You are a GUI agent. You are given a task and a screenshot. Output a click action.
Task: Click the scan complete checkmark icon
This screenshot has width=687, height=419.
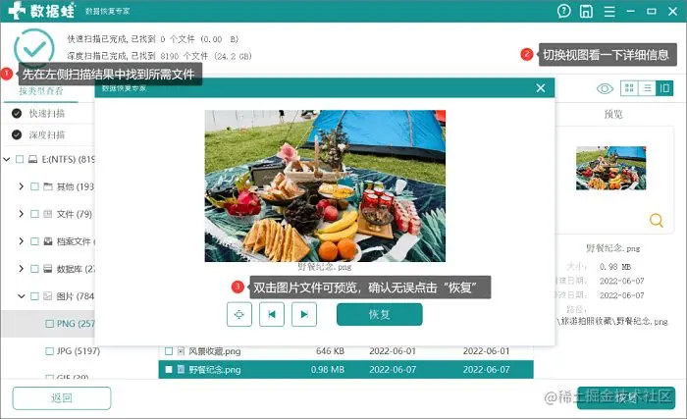(x=34, y=49)
